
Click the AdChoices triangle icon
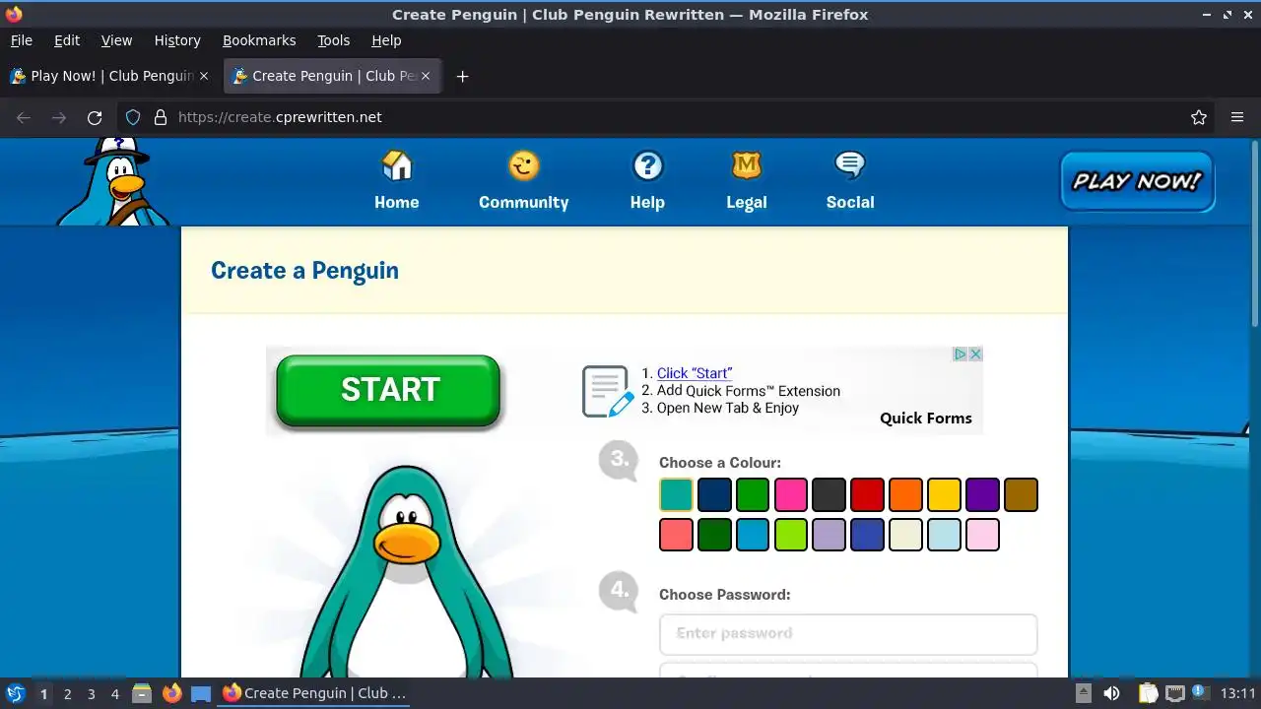tap(960, 354)
